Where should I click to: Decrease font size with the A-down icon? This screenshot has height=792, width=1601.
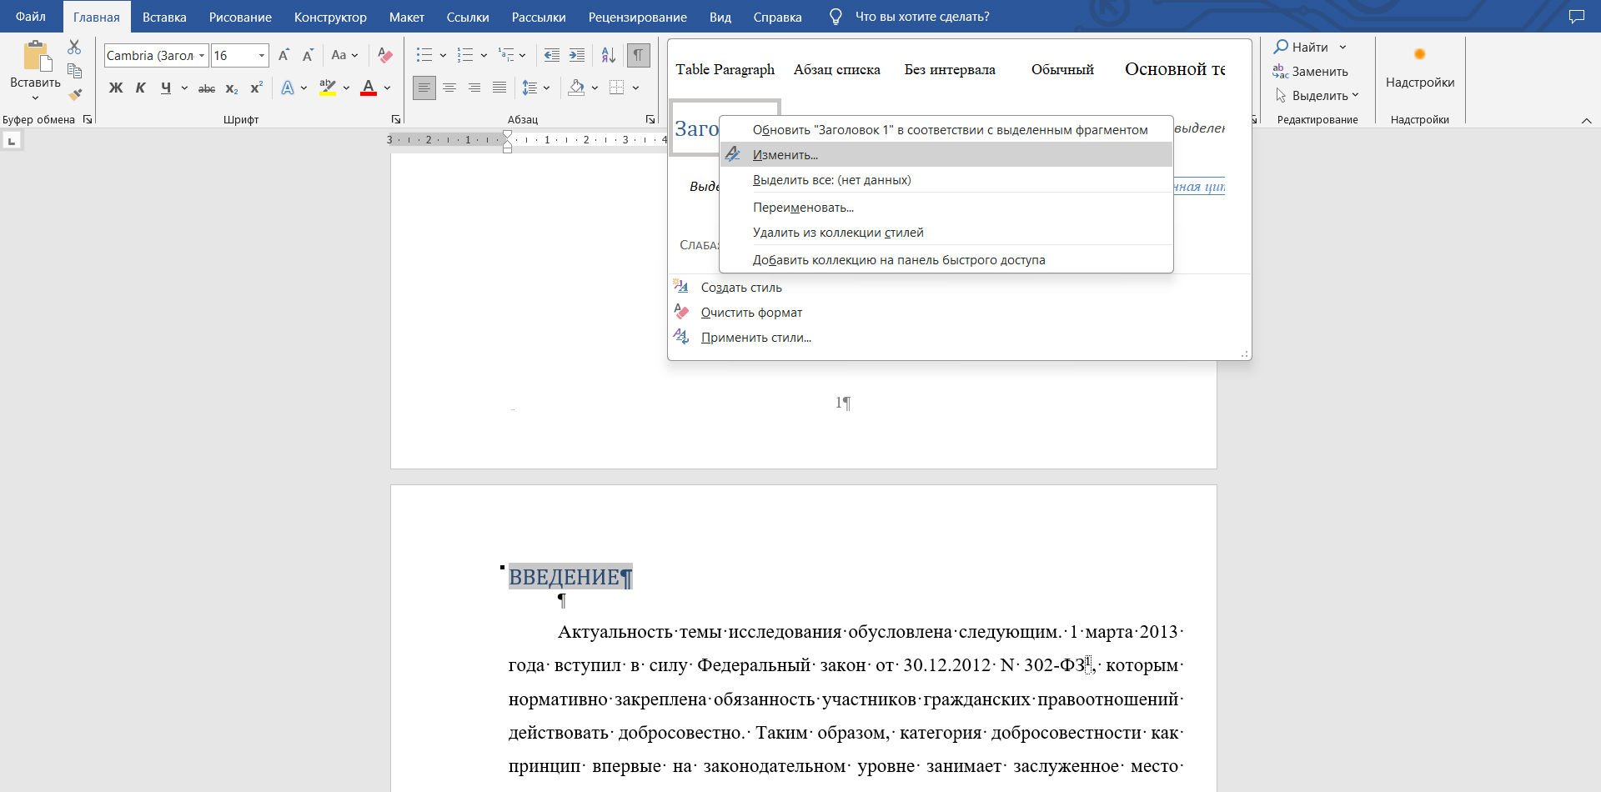point(308,55)
